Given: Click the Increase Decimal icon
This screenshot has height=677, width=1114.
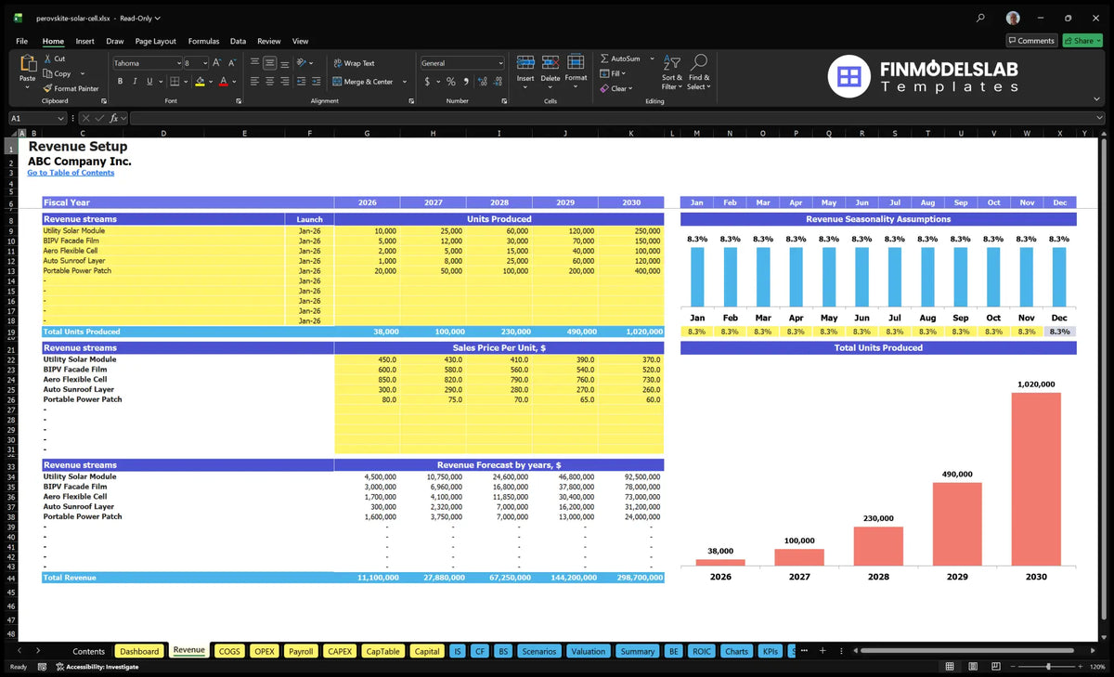Looking at the screenshot, I should pos(481,82).
